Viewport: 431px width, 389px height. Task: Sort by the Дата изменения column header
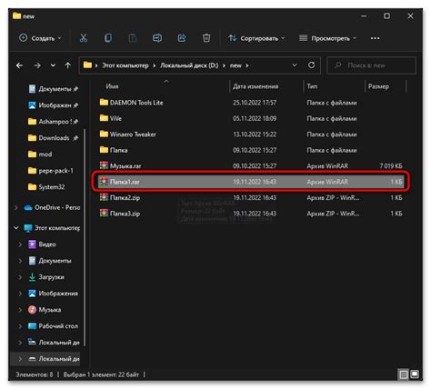tap(256, 86)
